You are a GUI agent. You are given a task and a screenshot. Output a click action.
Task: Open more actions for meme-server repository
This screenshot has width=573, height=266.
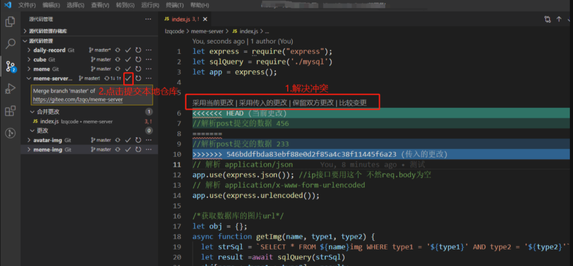(148, 78)
